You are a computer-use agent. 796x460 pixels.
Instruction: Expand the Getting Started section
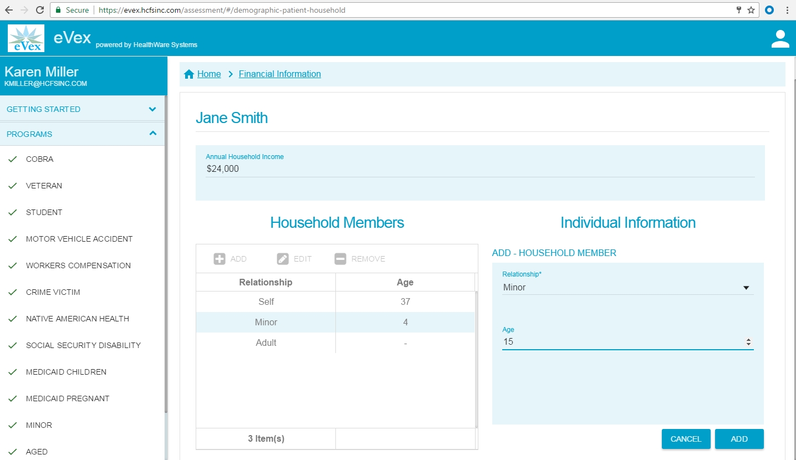click(152, 109)
